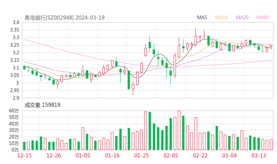Click the 01-05 date axis label
Viewport: 277px width, 164px height.
tap(83, 155)
